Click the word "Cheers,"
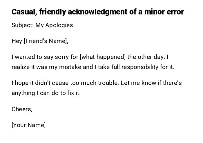This screenshot has width=203, height=143. 22,109
